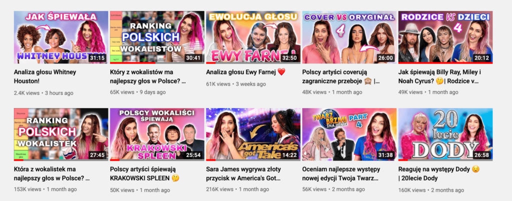Click title 'Który z wokalistów ma najlepszy głos'
Screen dimensions: 512x201
148,76
